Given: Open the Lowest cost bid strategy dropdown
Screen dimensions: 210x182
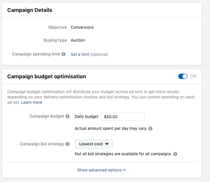Looking at the screenshot, I should [94, 144].
